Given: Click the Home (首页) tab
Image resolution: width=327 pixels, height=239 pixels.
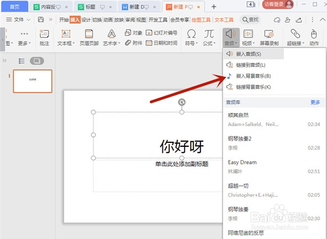Looking at the screenshot, I should [x=14, y=7].
